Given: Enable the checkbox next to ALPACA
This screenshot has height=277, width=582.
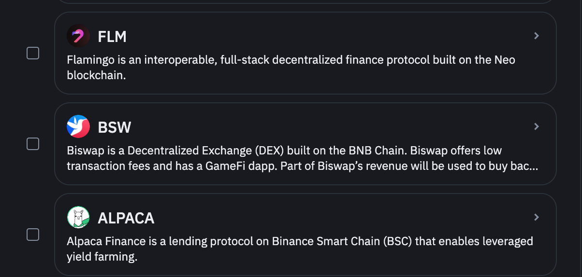Looking at the screenshot, I should [x=32, y=235].
